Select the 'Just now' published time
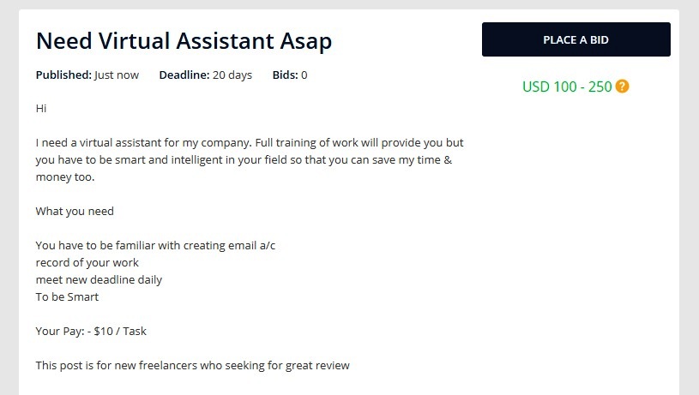Viewport: 699px width, 395px height. (117, 75)
